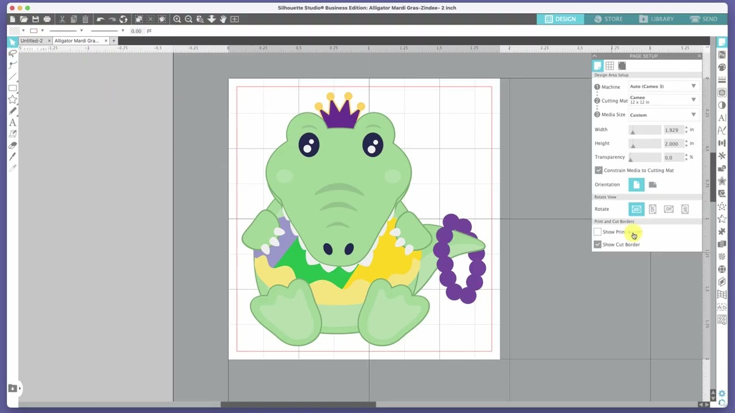Choose the second Rotate view option
735x413 pixels.
(652, 209)
